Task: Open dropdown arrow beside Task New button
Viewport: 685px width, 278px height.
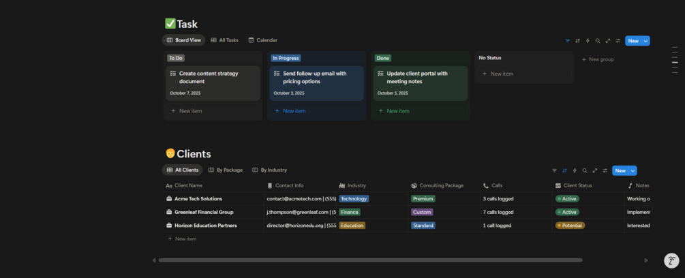Action: [645, 41]
